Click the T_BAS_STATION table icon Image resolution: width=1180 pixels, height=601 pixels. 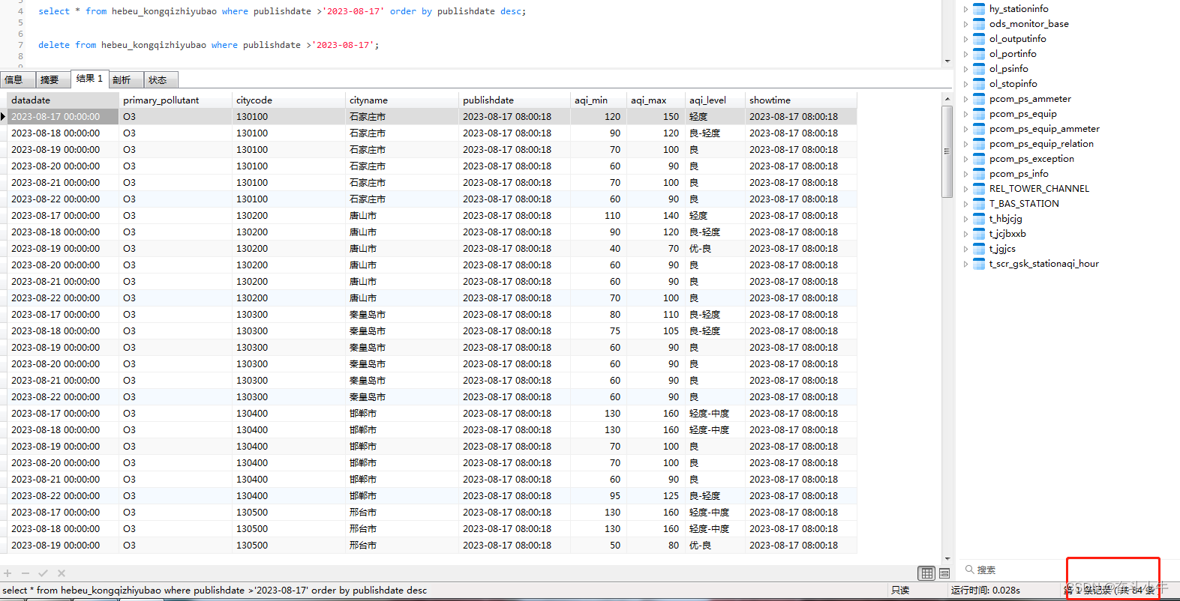tap(979, 204)
